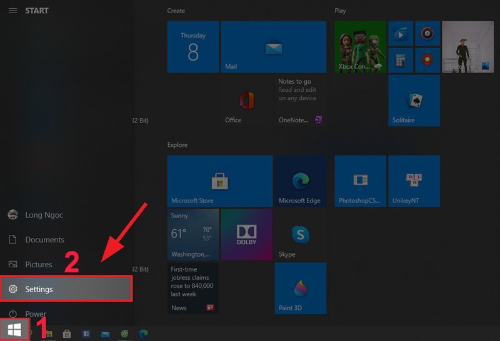Launch the Paint 3D tile
The image size is (500, 341).
click(x=300, y=288)
